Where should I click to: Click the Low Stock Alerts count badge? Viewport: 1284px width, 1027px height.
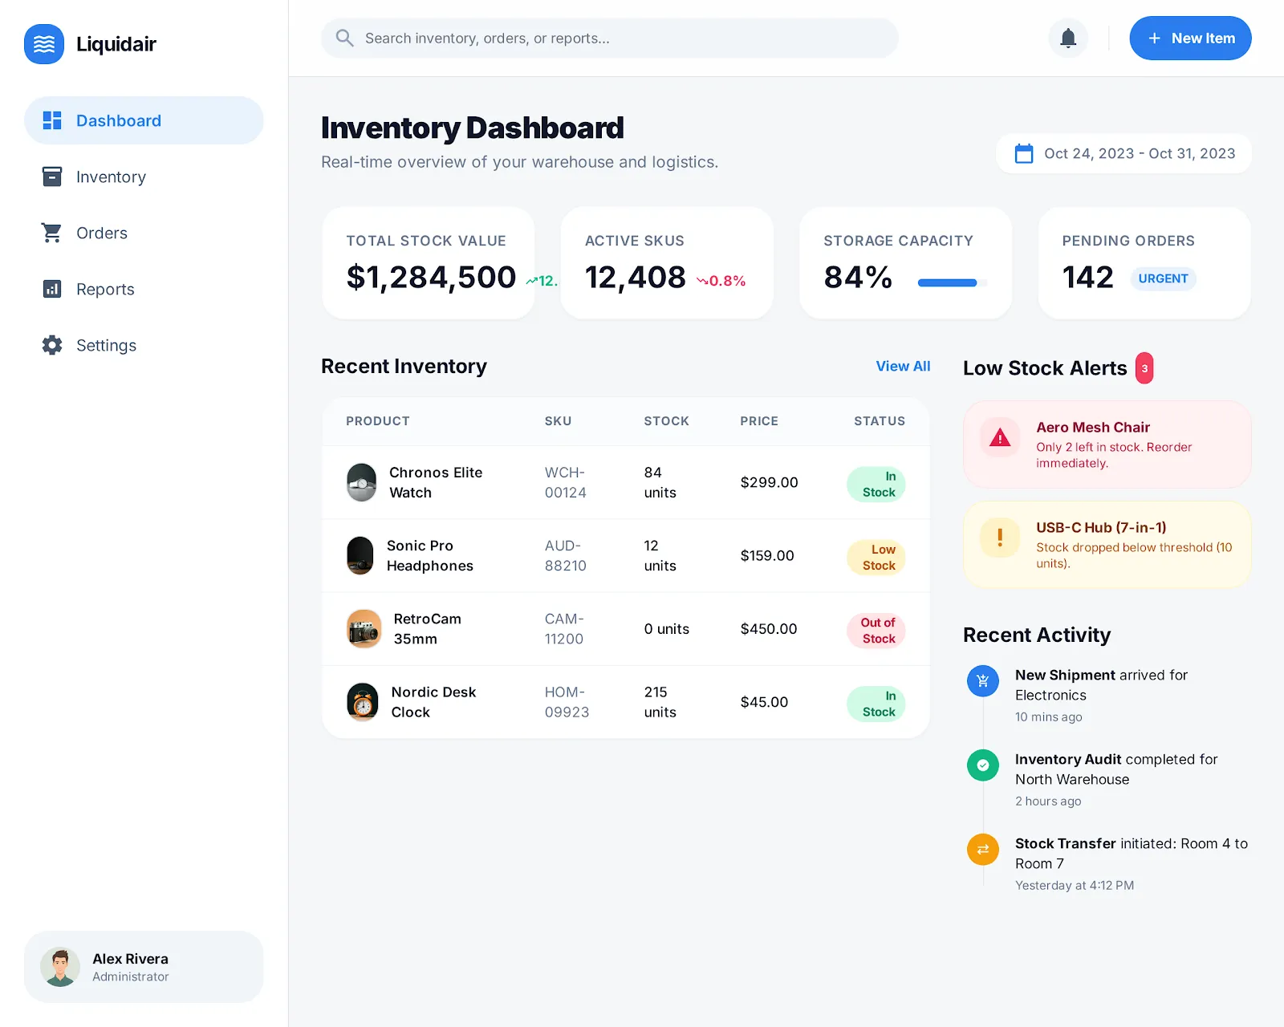1144,368
